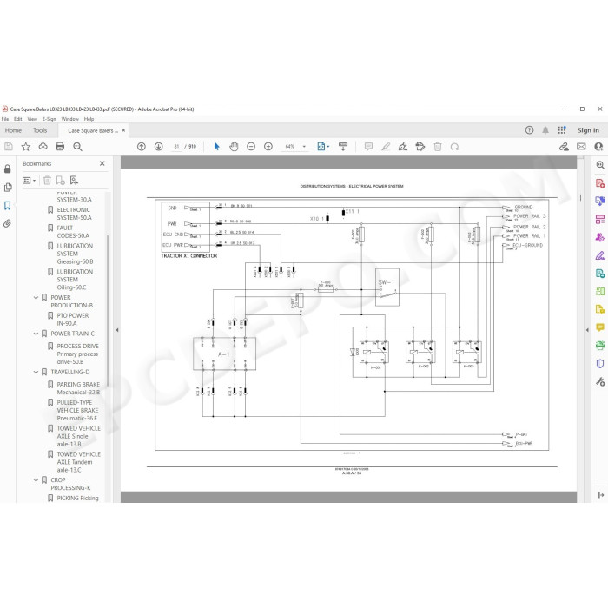The image size is (608, 608).
Task: Close the Bookmarks panel
Action: [x=102, y=163]
